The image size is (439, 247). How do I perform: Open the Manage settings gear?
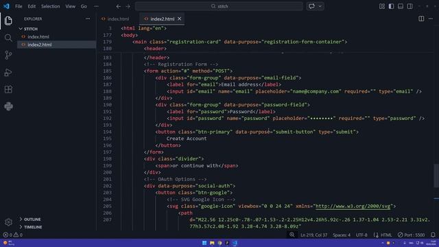tap(8, 222)
